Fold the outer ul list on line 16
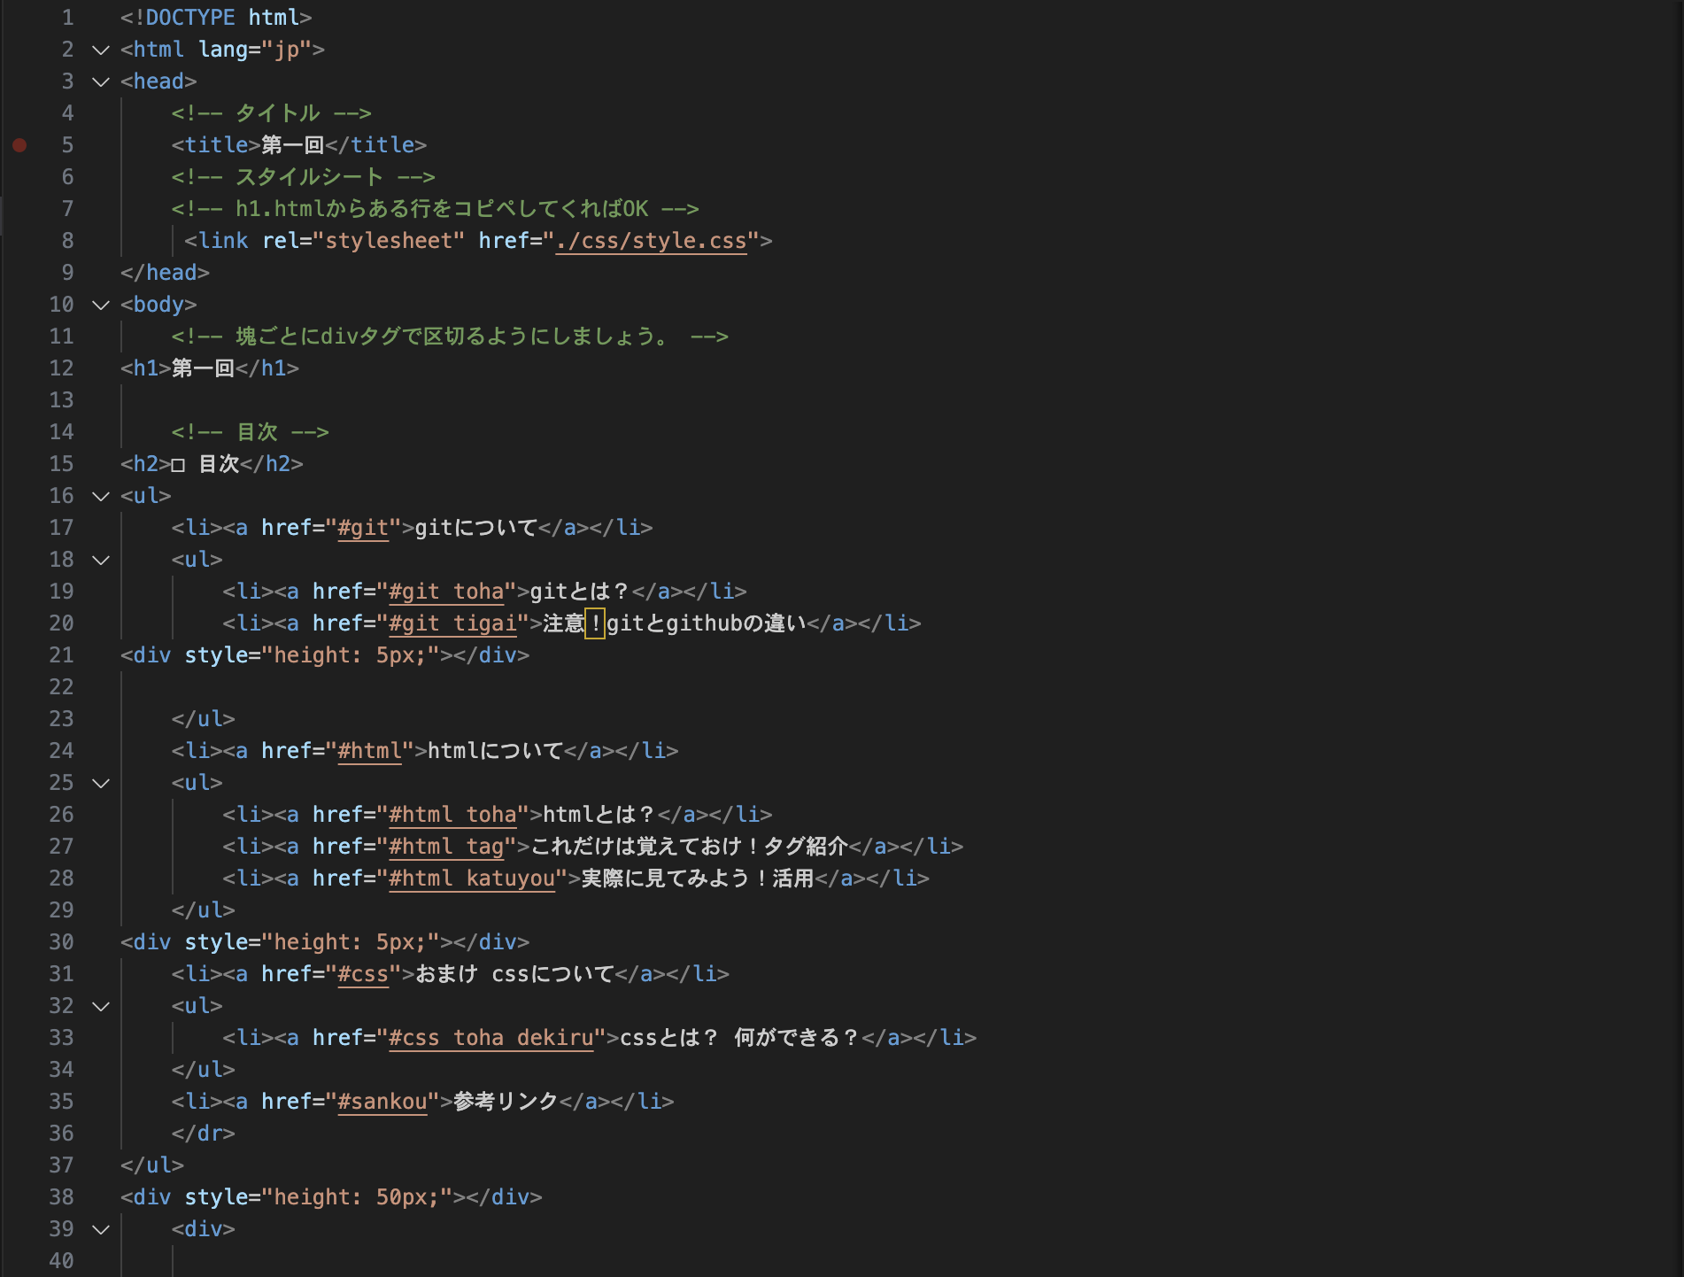Image resolution: width=1684 pixels, height=1277 pixels. (101, 497)
